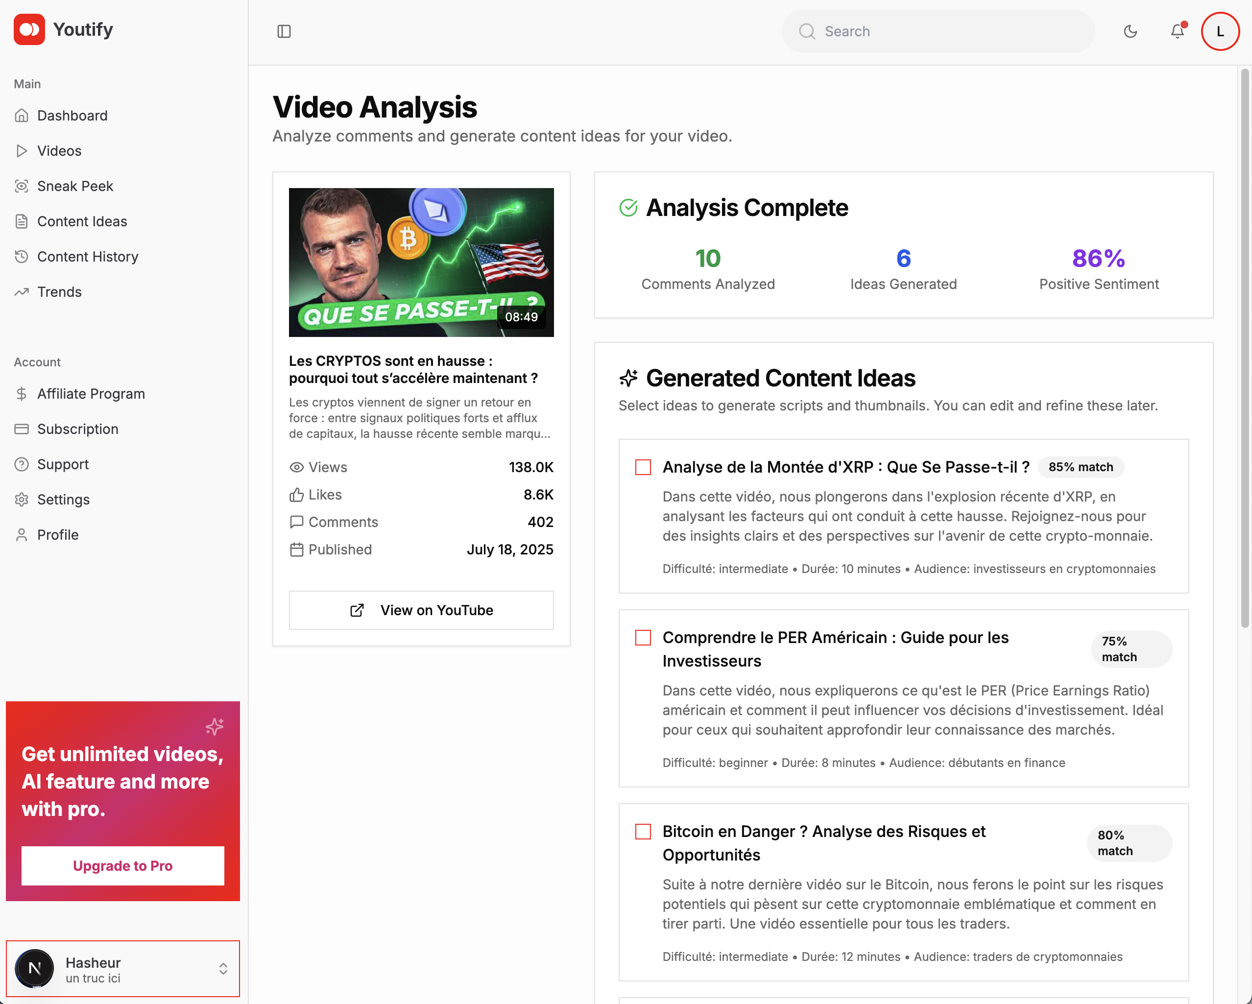1252x1004 pixels.
Task: Collapse the sidebar panel icon
Action: tap(284, 31)
